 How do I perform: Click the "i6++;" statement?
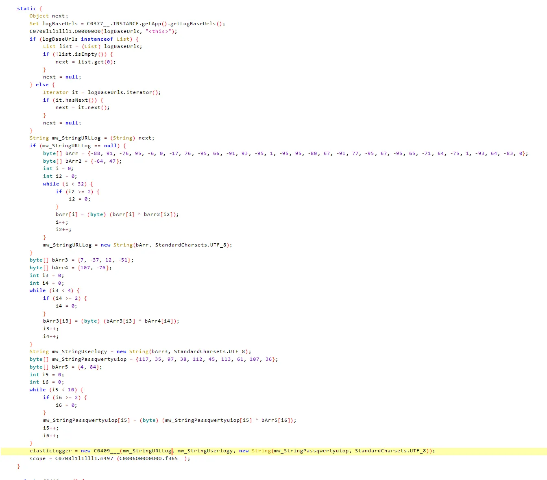pyautogui.click(x=51, y=436)
